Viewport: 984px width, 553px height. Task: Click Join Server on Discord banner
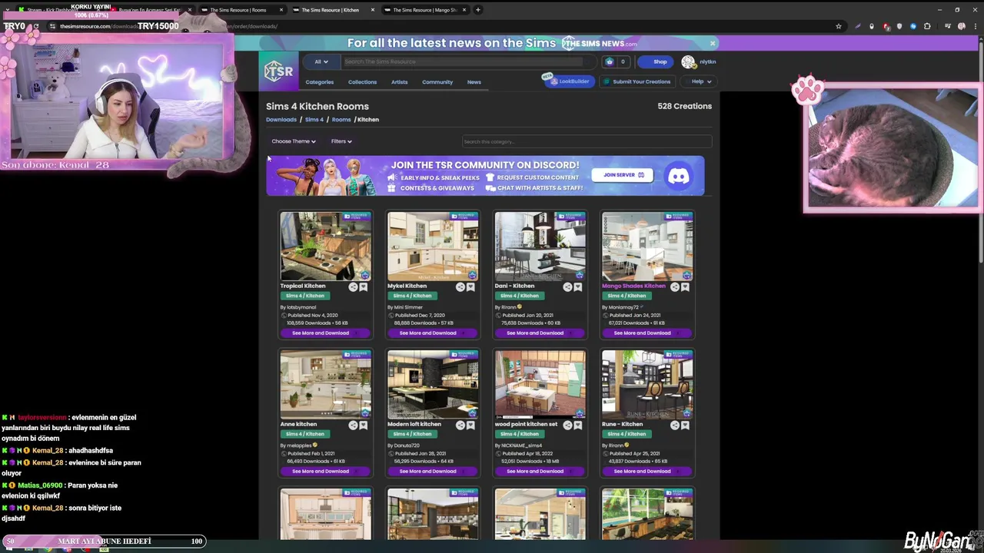tap(623, 175)
